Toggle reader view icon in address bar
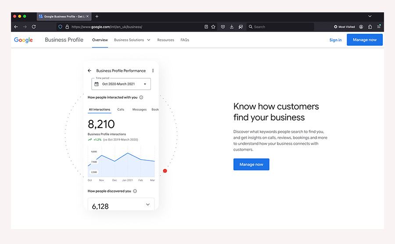Screen dimensions: 395x244 pyautogui.click(x=206, y=27)
